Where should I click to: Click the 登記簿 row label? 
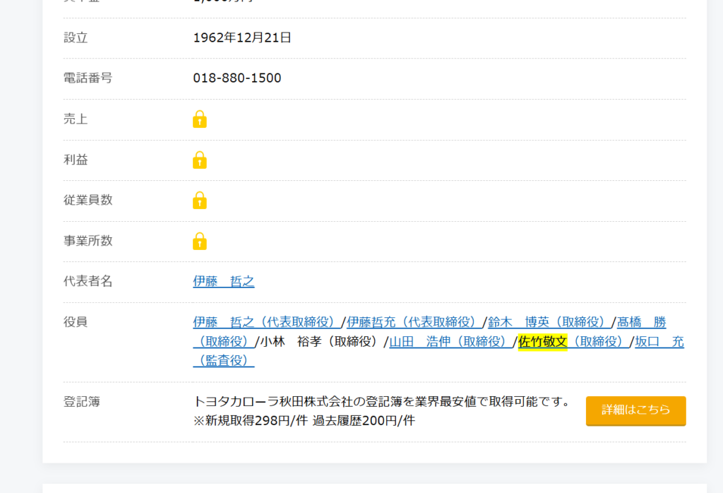[82, 402]
